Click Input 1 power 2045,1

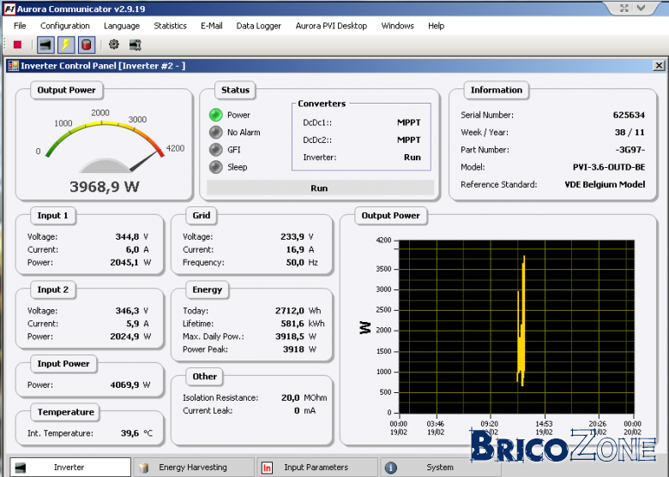pos(124,262)
